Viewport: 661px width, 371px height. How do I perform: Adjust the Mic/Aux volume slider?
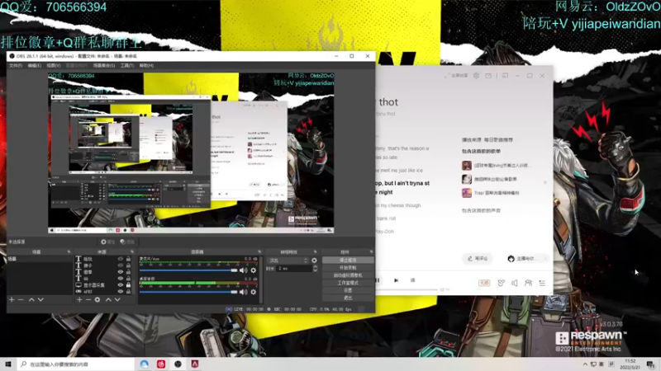pyautogui.click(x=188, y=270)
